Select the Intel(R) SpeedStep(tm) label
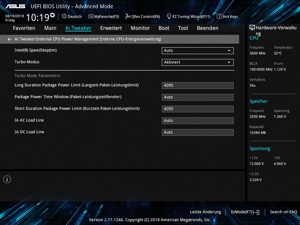 point(35,50)
